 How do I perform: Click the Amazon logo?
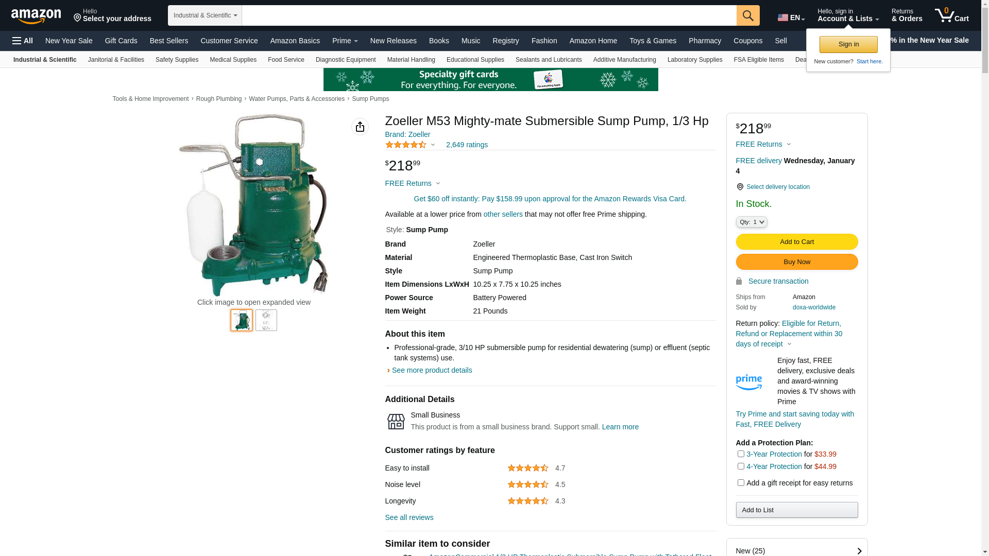36,16
